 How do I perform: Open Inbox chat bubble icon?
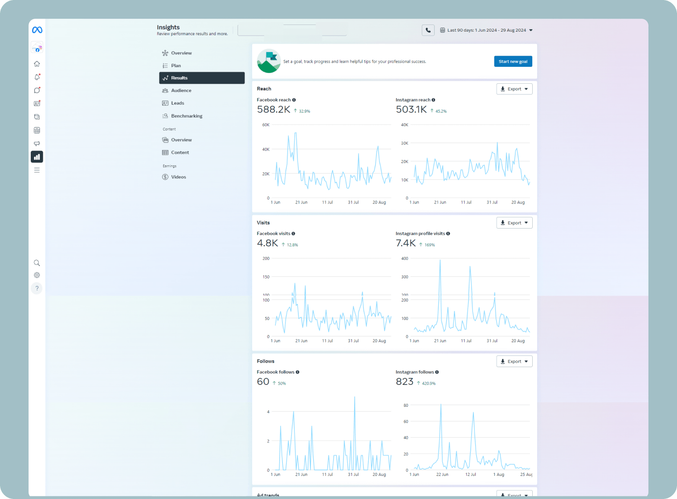(37, 90)
